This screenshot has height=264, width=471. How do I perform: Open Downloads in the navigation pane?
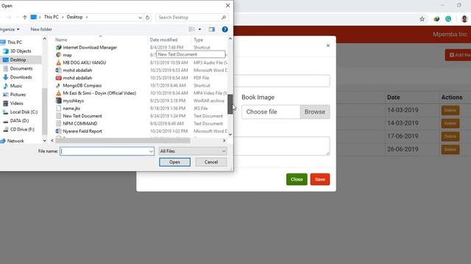click(x=21, y=77)
